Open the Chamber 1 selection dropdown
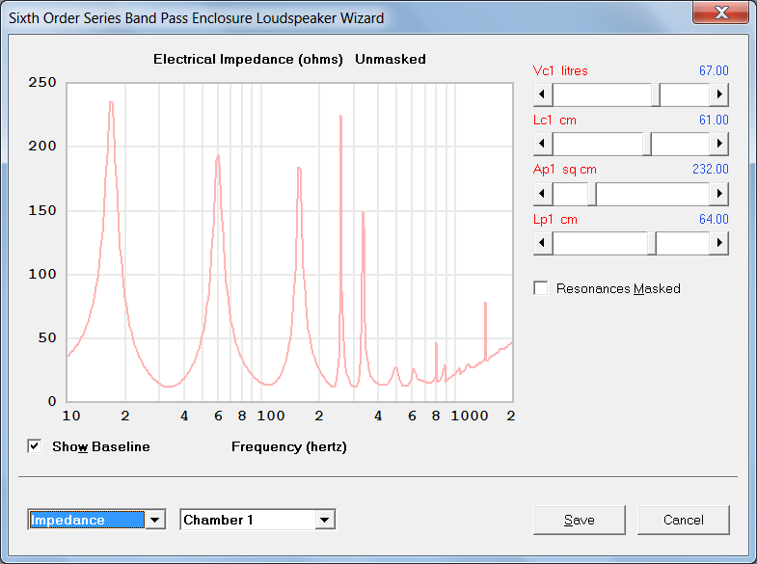The image size is (757, 564). (x=324, y=520)
